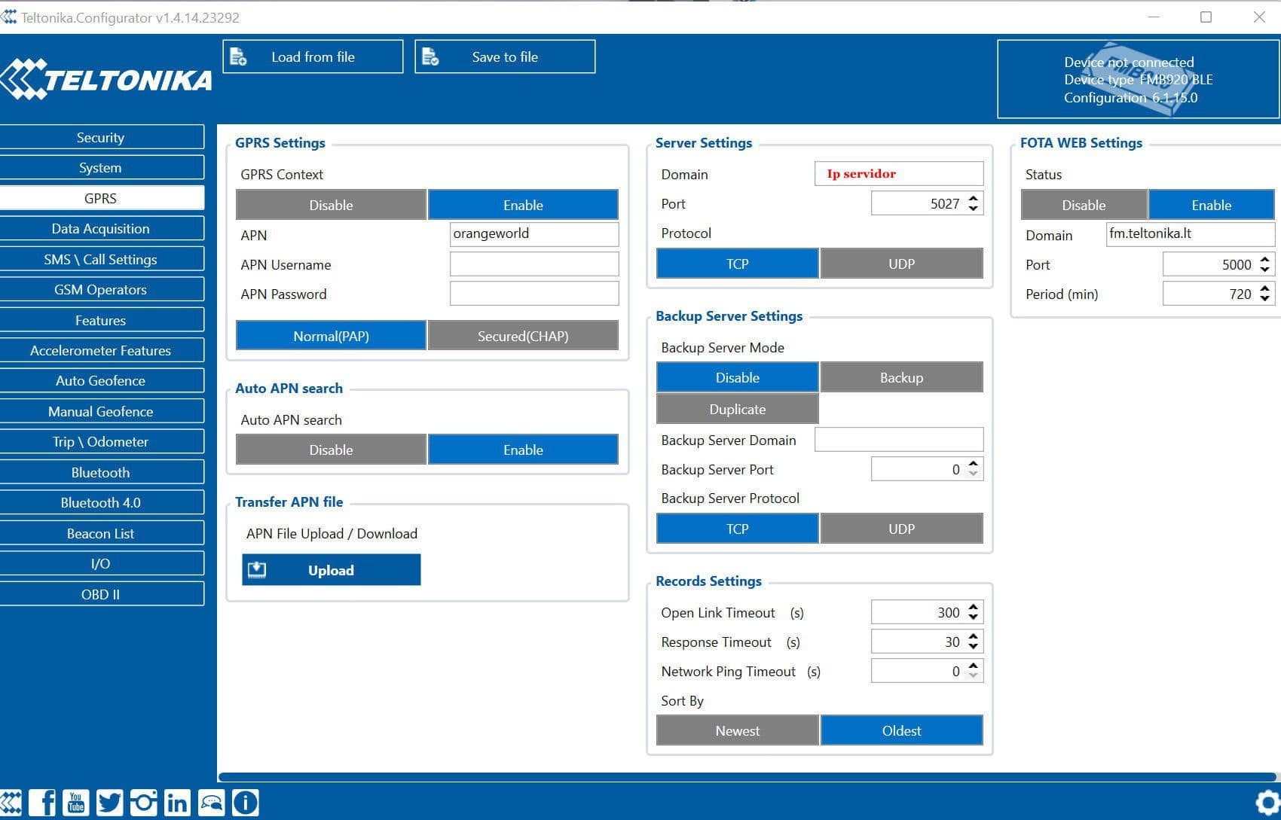
Task: Open Bluetooth 4.0 section
Action: (x=101, y=502)
